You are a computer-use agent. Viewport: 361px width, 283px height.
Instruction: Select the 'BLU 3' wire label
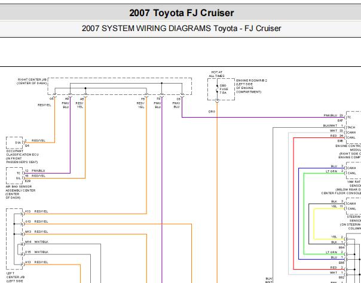tap(337, 166)
